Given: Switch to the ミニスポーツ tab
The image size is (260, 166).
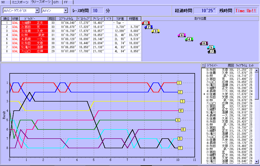Looking at the screenshot, I should coord(20,2).
